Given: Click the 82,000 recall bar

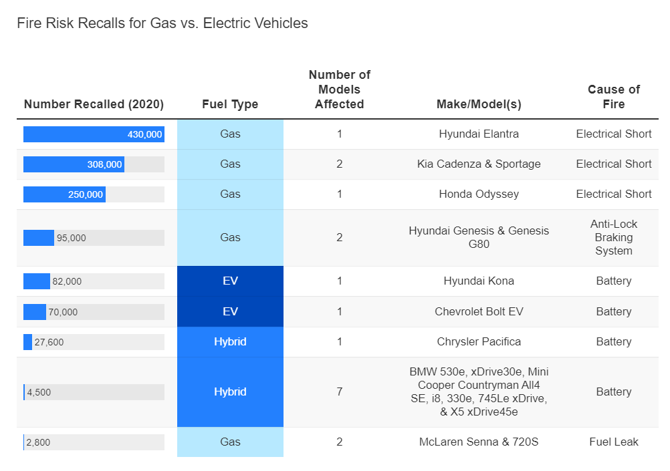Looking at the screenshot, I should pyautogui.click(x=37, y=281).
